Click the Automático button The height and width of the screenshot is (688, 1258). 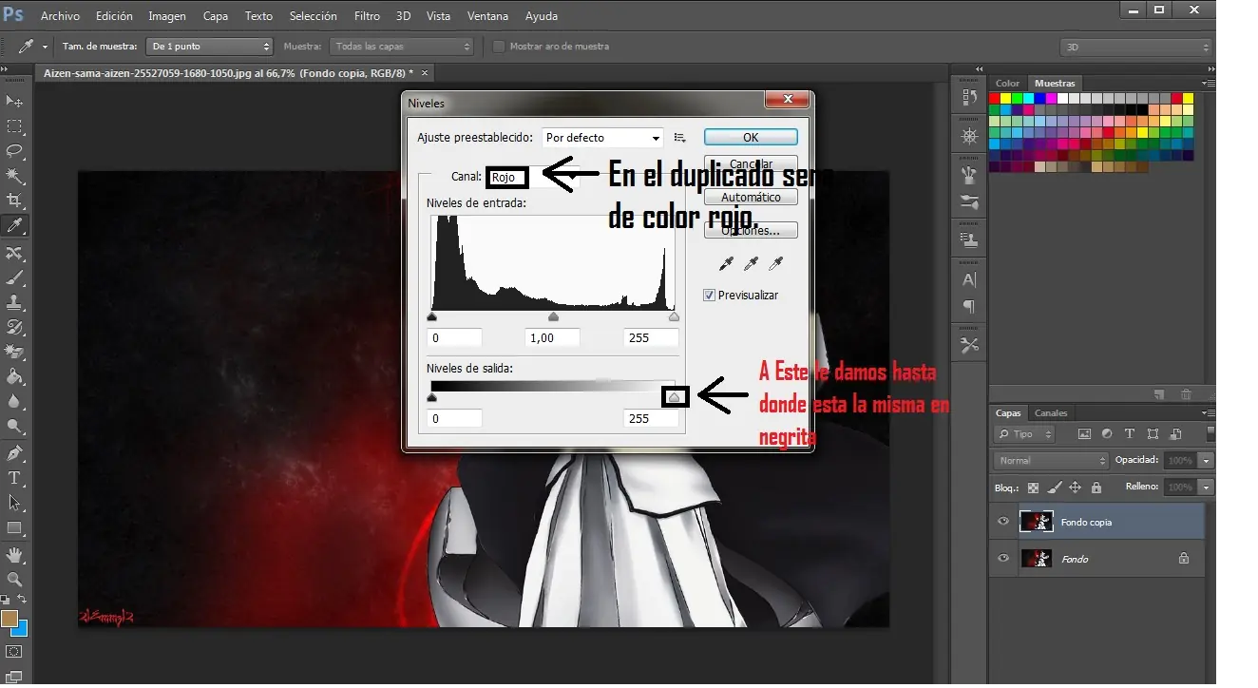(751, 198)
